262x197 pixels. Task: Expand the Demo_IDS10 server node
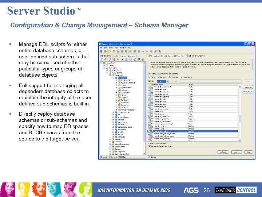click(107, 70)
